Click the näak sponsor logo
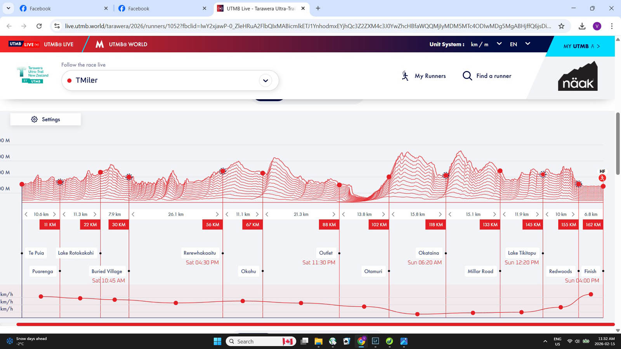Viewport: 621px width, 349px height. [x=578, y=77]
